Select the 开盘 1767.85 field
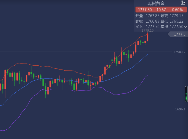The width and height of the screenshot is (188, 139). tap(147, 16)
